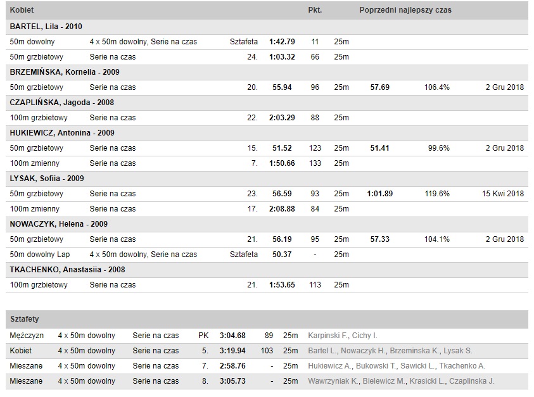Click the Sztafety section header

pos(25,319)
